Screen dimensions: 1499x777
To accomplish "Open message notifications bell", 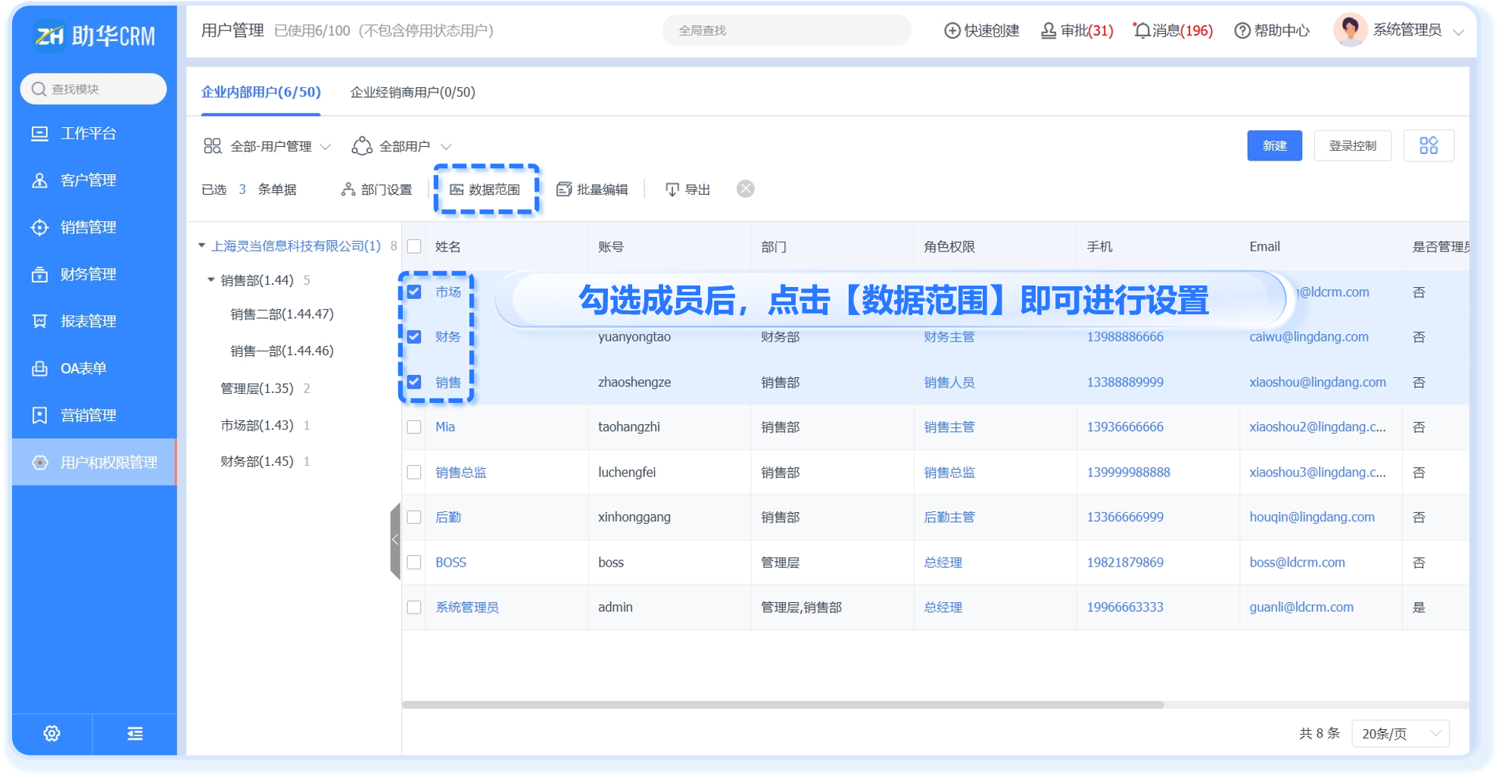I will (1142, 30).
